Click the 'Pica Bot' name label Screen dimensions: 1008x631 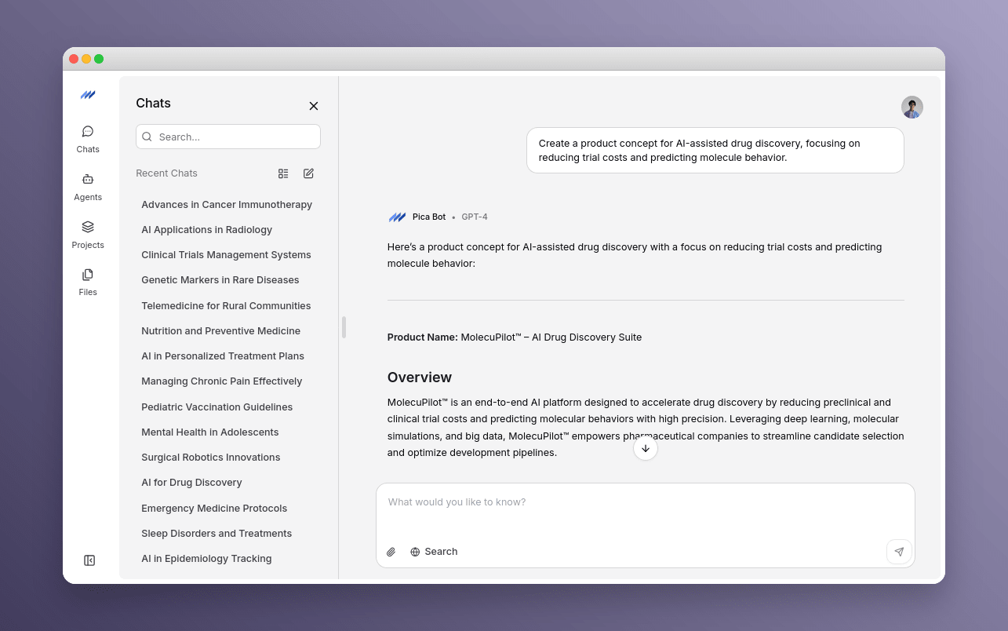(x=429, y=217)
